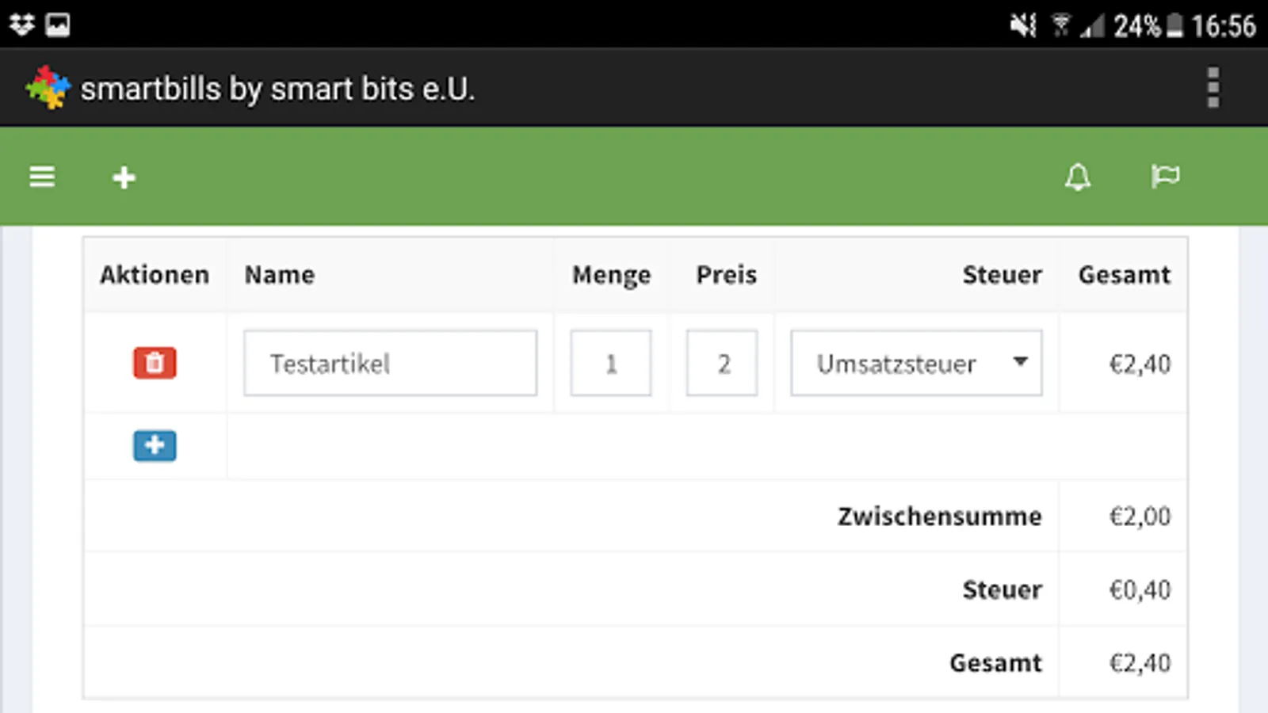
Task: Focus the Testartikel name field
Action: [390, 364]
